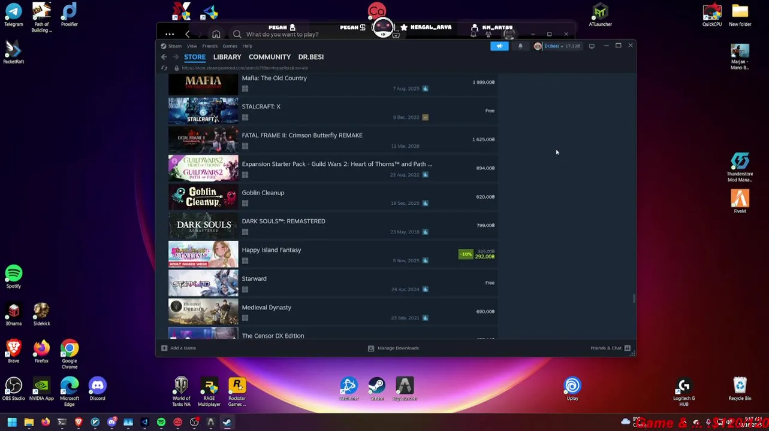Switch to the LIBRARY tab
Viewport: 769px width, 431px height.
(227, 57)
